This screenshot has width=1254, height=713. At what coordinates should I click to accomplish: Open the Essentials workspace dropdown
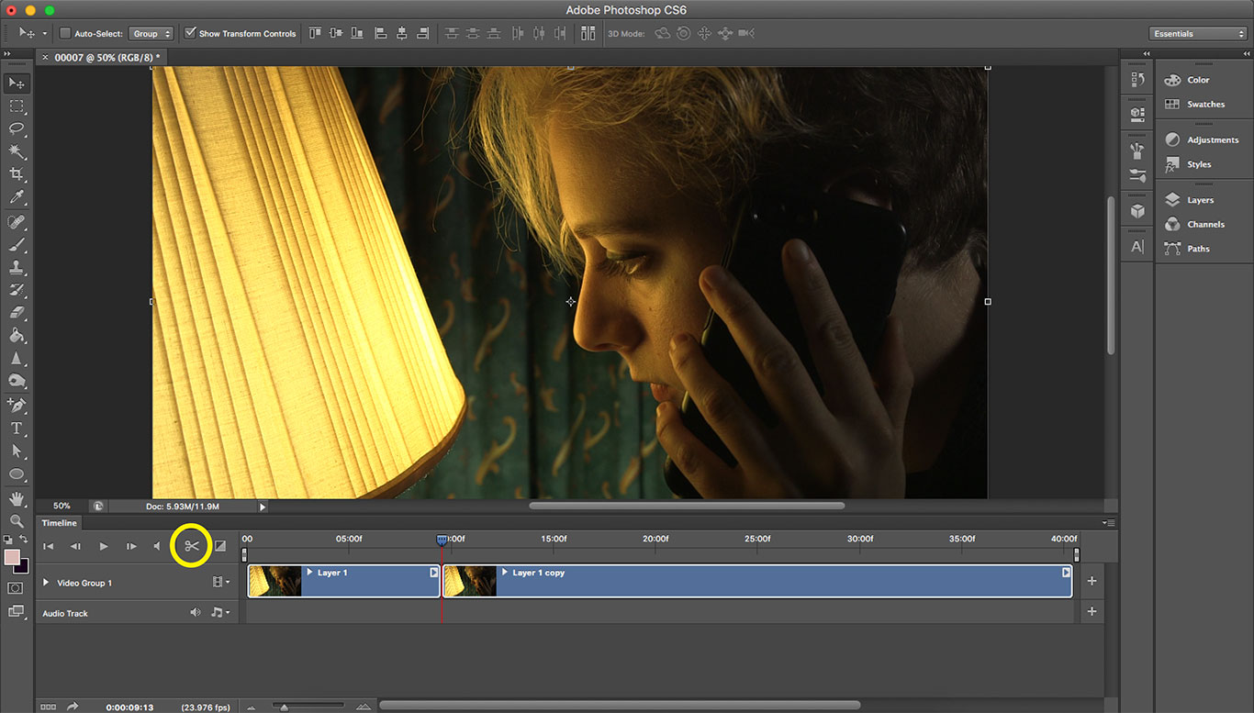click(1198, 33)
